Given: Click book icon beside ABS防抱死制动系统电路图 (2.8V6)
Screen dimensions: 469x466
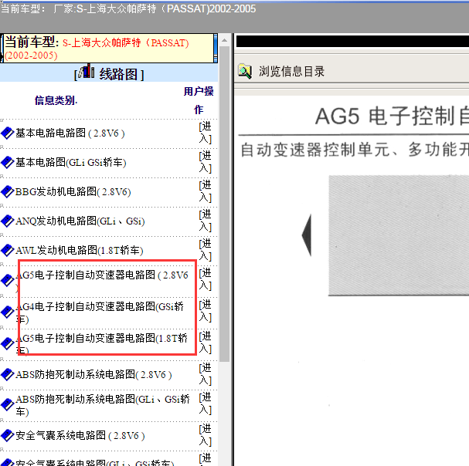Looking at the screenshot, I should click(x=7, y=375).
